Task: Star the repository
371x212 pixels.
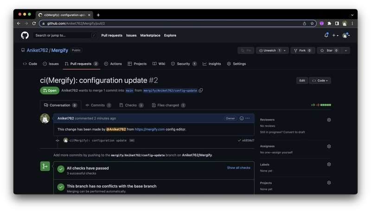Action: click(x=329, y=50)
